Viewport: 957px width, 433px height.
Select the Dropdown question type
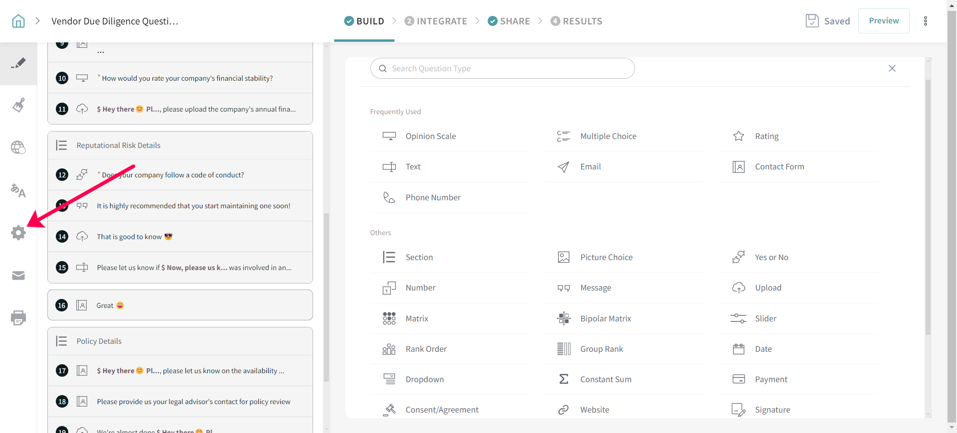point(424,379)
